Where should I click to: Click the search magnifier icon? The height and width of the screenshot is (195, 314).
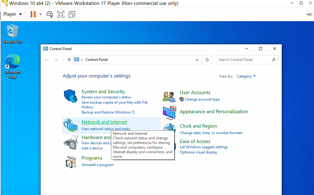273,60
